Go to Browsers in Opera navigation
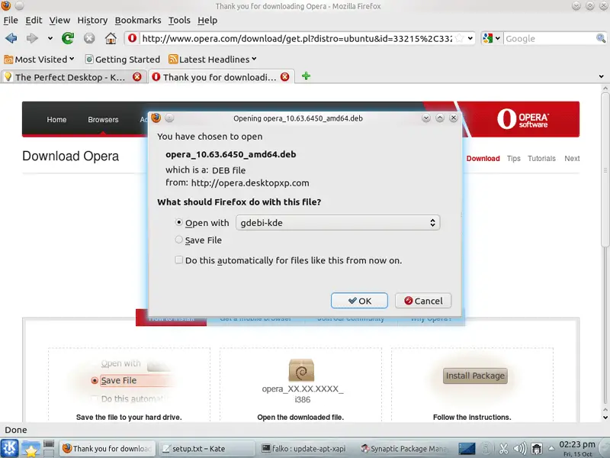Image resolution: width=610 pixels, height=458 pixels. (103, 120)
